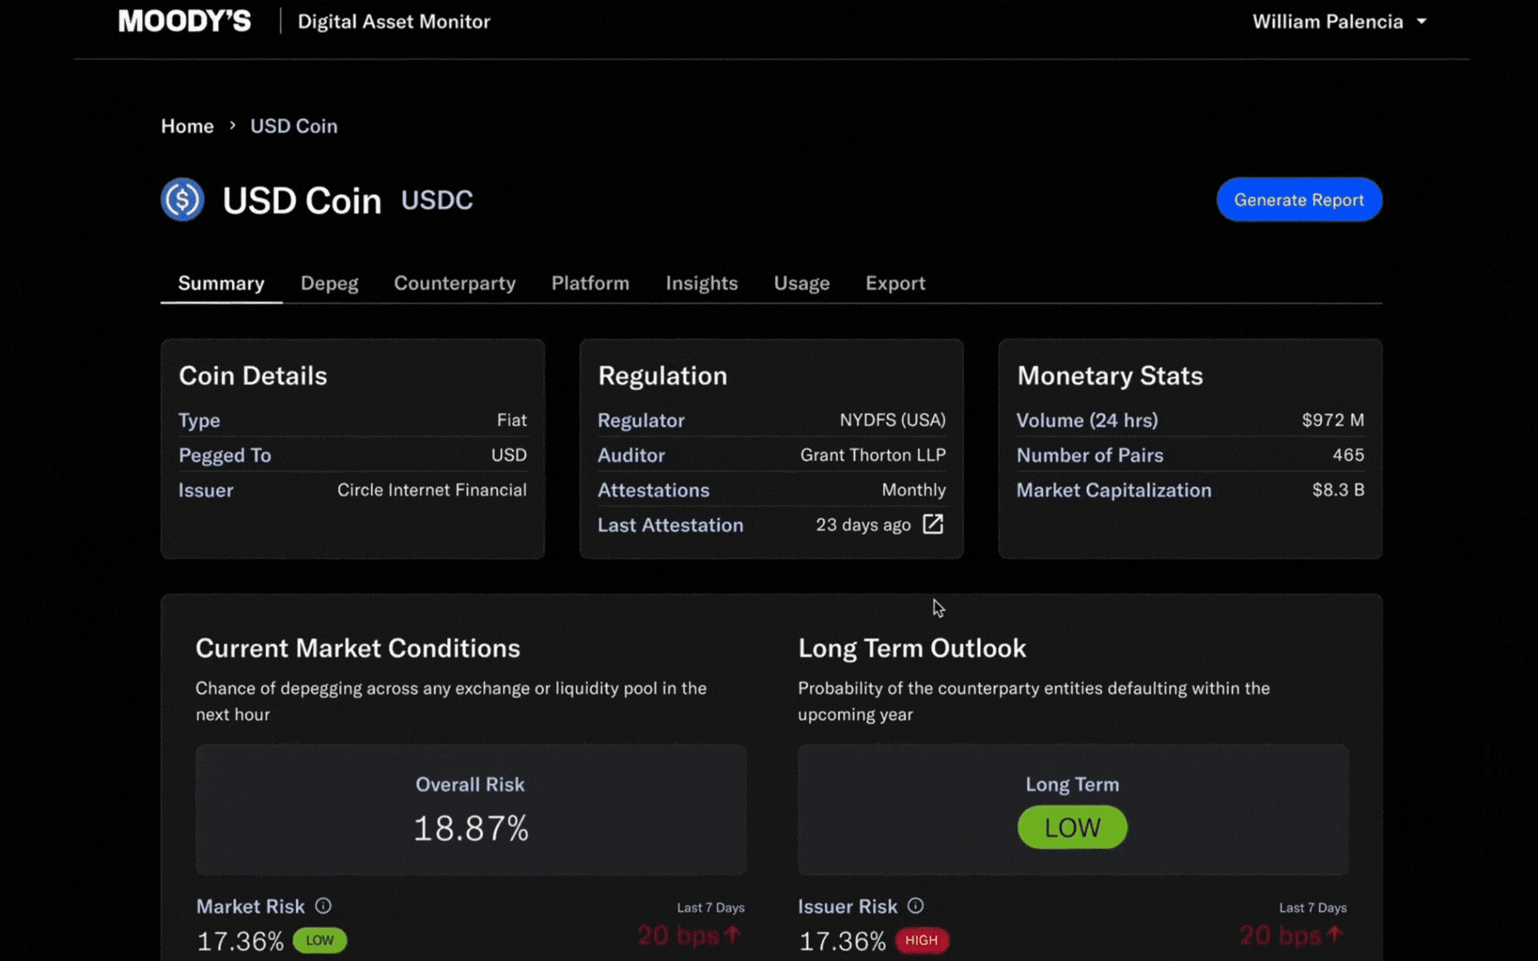This screenshot has width=1538, height=961.
Task: Open the Last Attestation external link icon
Action: coord(932,524)
